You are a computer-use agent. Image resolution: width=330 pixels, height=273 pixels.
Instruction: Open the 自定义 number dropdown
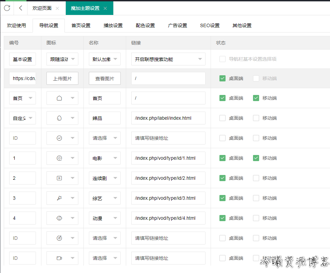[x=22, y=118]
